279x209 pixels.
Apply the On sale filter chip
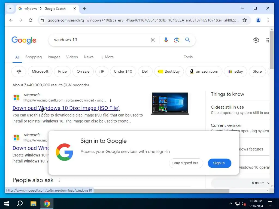[x=83, y=72]
